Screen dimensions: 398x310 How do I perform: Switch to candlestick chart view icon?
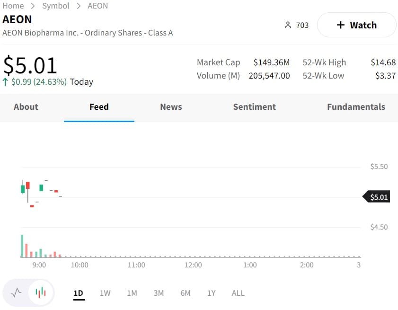coord(41,292)
